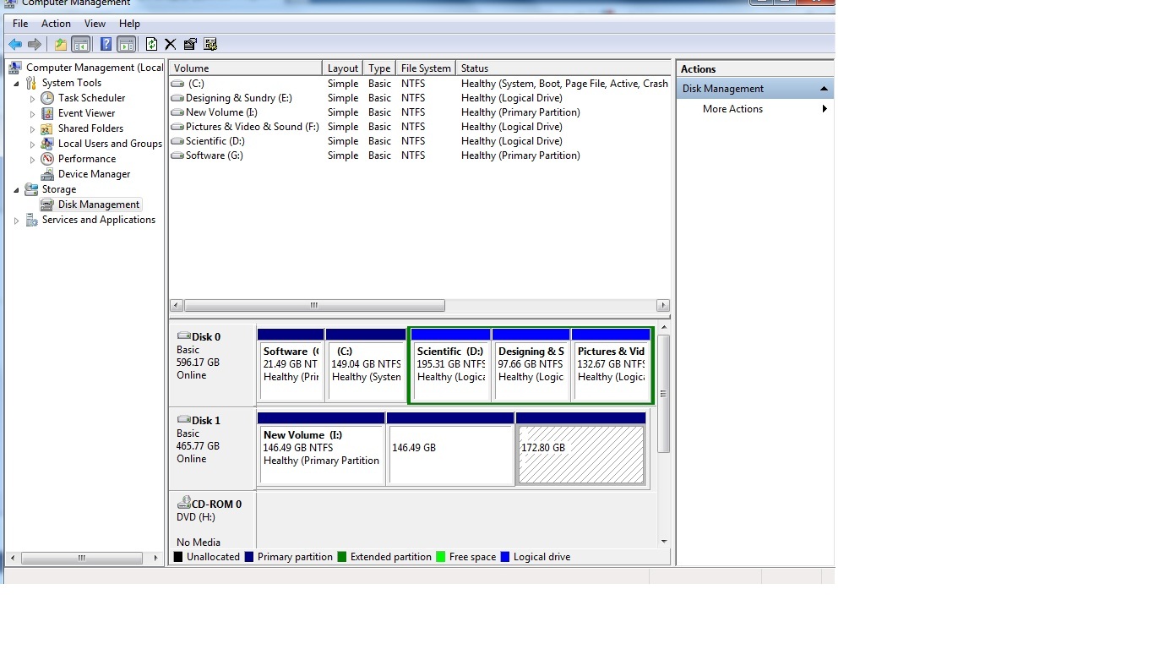Click the drive icon for (C:) volume
This screenshot has width=1154, height=649.
click(x=177, y=84)
